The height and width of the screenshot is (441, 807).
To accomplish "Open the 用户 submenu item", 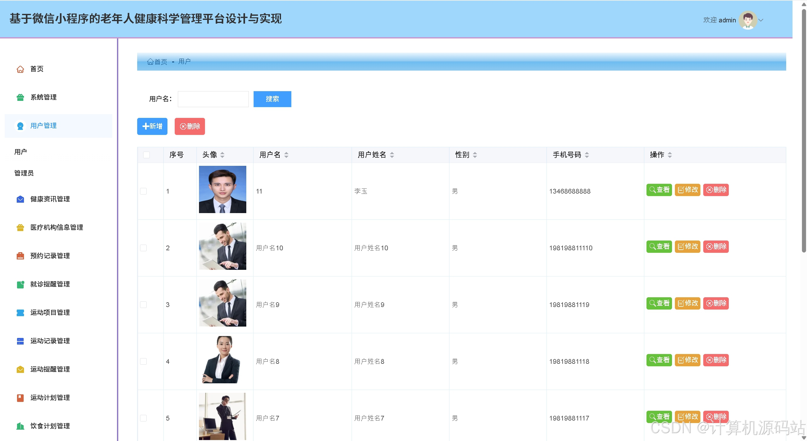I will (20, 152).
